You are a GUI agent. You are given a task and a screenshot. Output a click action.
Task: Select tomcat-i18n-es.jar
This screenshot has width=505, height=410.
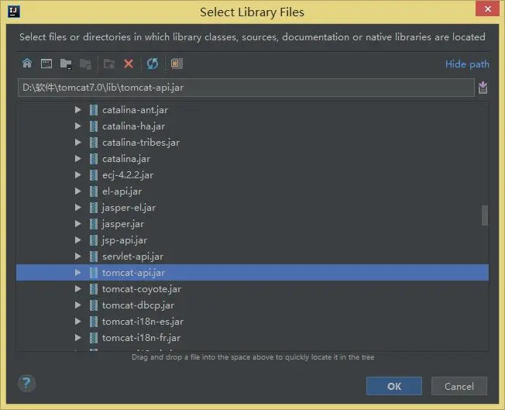(143, 322)
